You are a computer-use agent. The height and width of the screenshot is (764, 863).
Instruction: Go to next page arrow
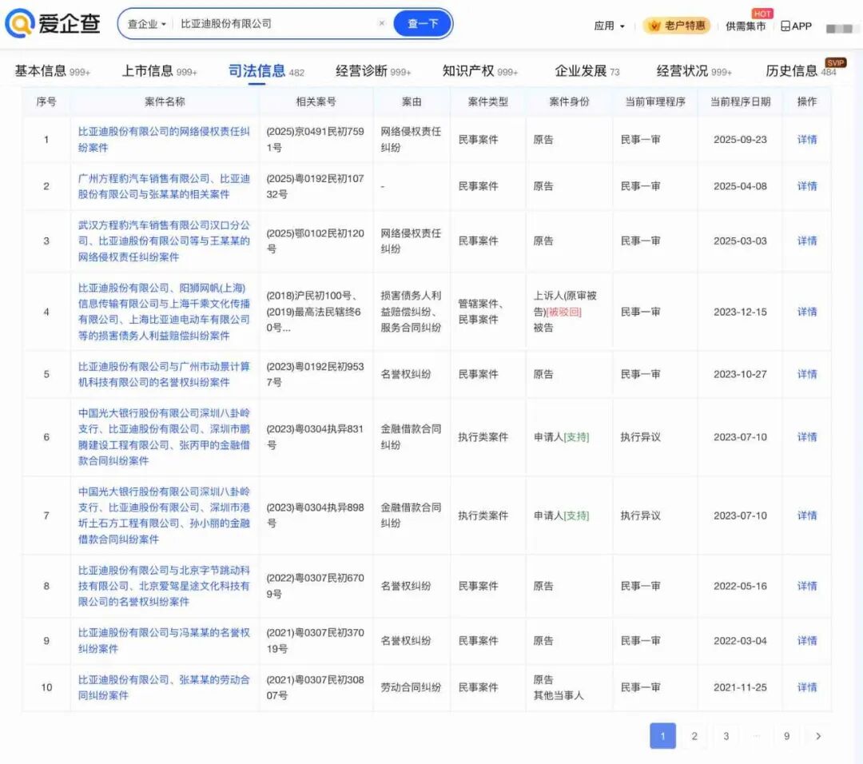click(818, 736)
